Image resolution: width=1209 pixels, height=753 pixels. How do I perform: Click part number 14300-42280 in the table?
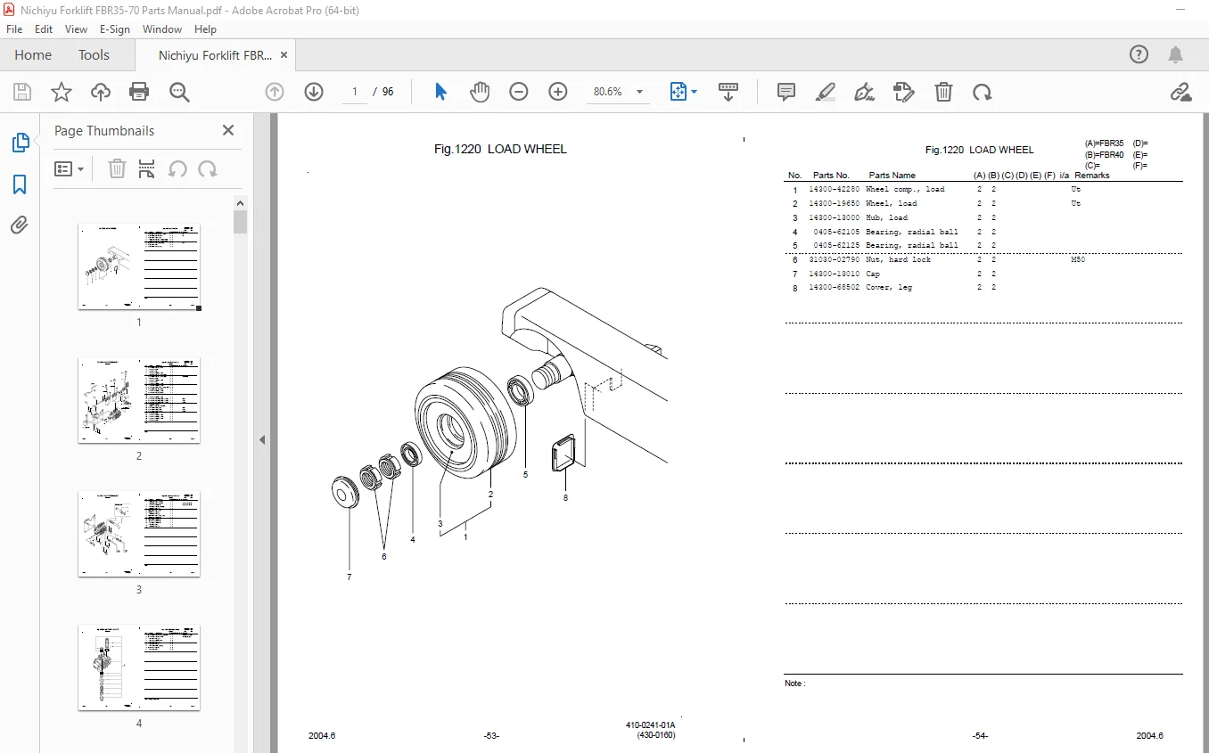coord(835,189)
